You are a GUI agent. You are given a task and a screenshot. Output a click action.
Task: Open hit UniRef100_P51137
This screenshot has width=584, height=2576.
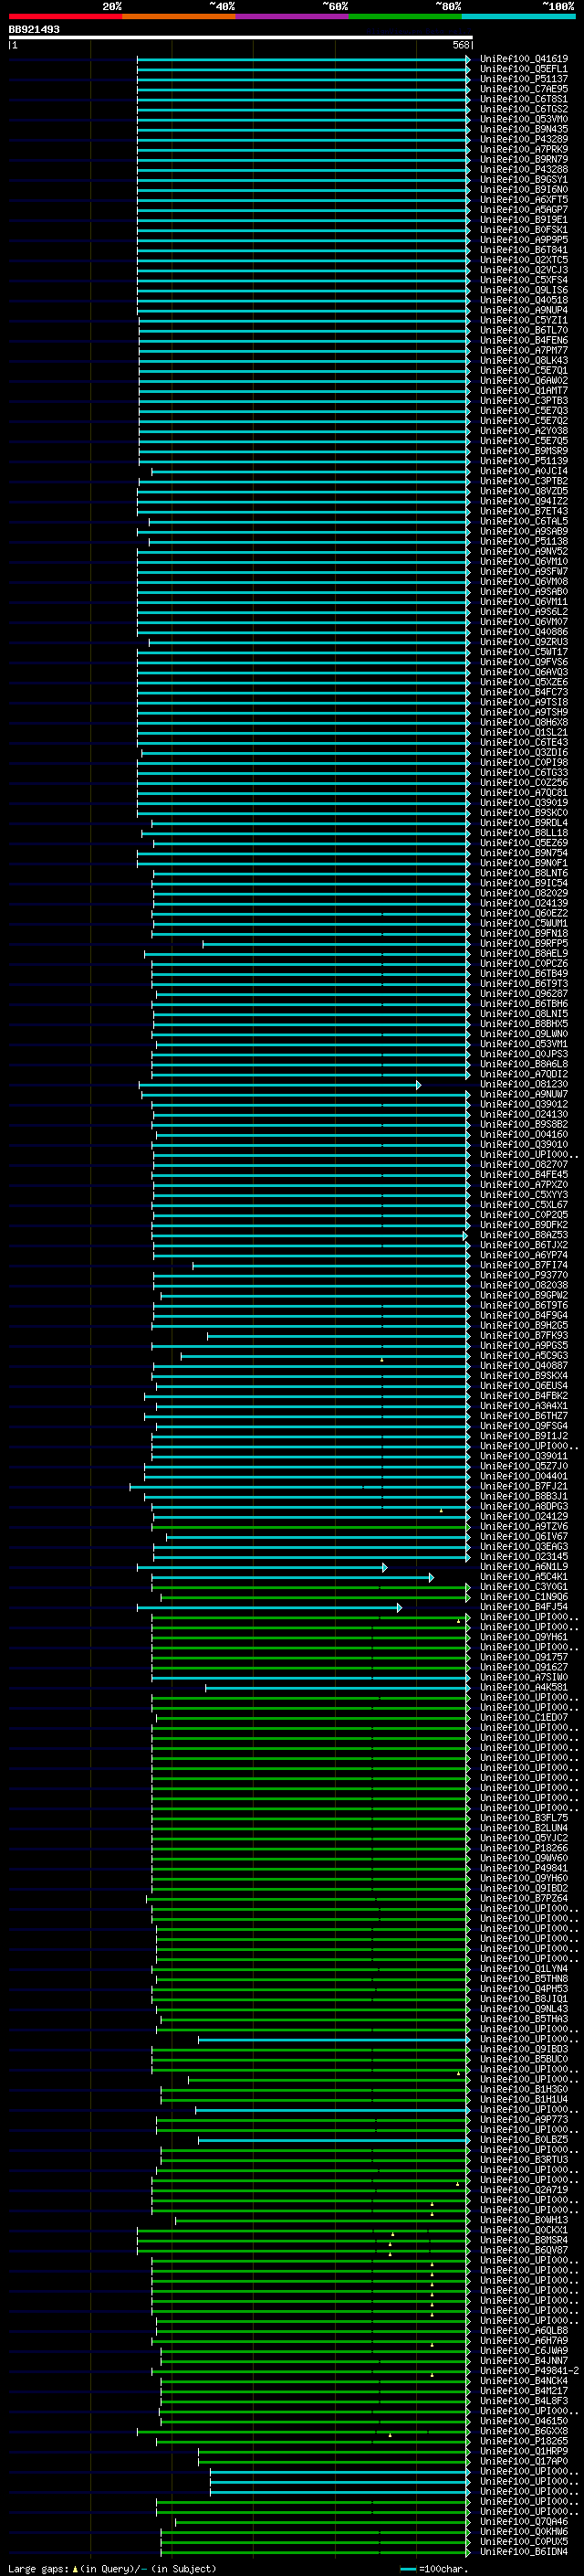point(523,79)
